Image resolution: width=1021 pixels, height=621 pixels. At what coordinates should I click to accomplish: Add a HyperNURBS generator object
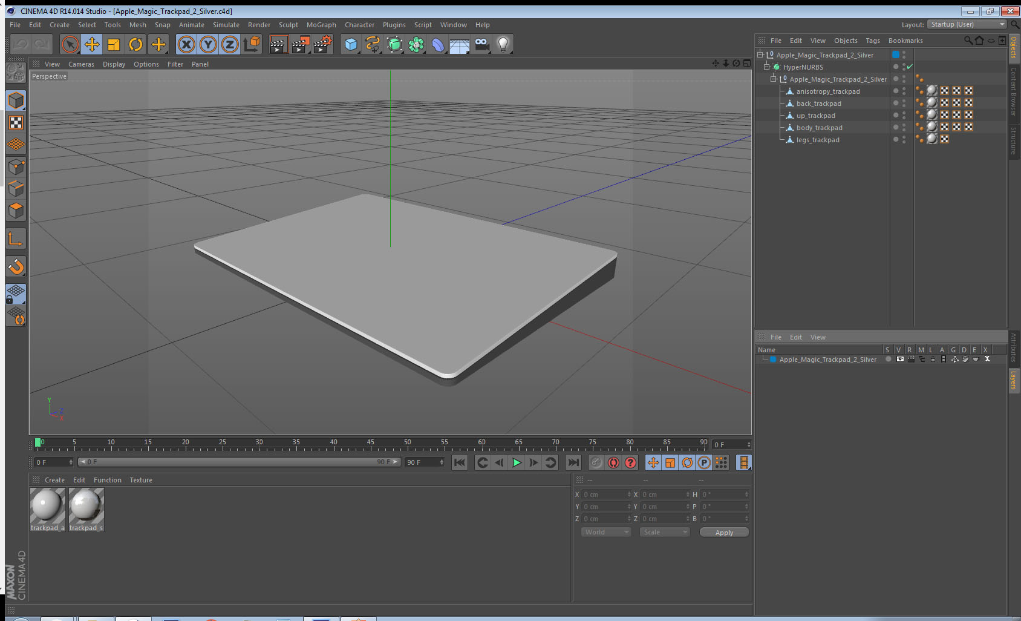tap(394, 44)
